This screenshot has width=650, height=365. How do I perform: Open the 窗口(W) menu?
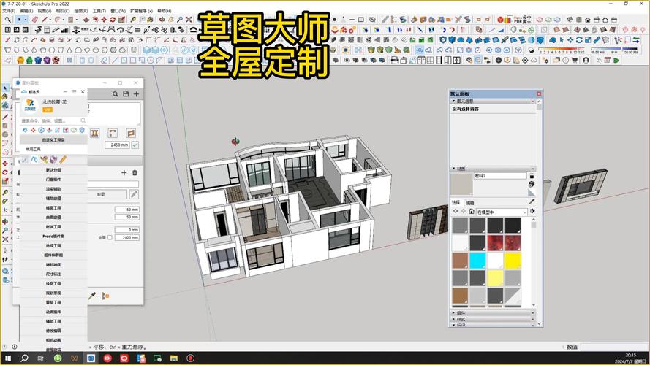click(118, 11)
